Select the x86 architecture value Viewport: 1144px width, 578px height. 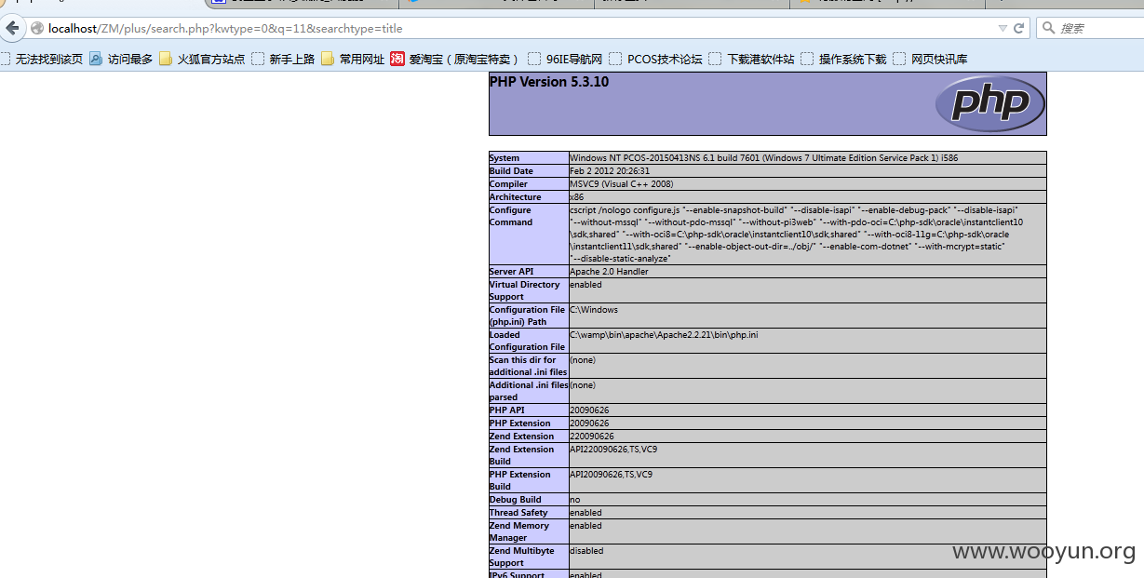pos(576,197)
